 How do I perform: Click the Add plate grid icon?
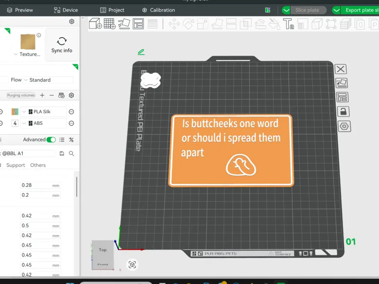(x=109, y=24)
